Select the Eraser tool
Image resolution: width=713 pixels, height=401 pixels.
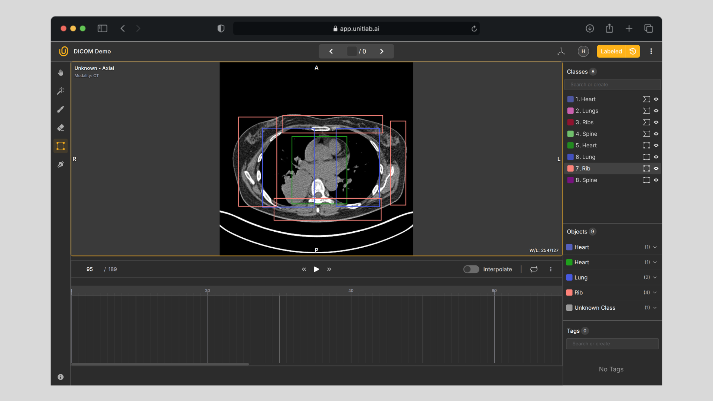coord(61,128)
